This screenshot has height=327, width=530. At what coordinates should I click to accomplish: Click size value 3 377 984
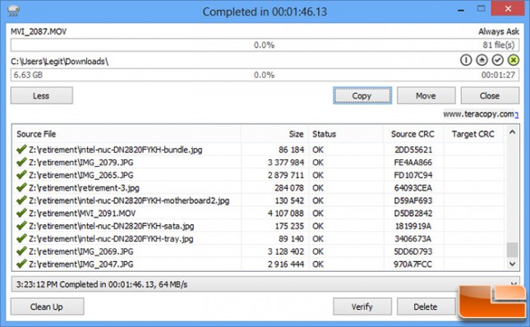coord(286,163)
